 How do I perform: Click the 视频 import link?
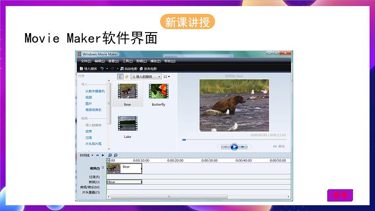coord(88,98)
